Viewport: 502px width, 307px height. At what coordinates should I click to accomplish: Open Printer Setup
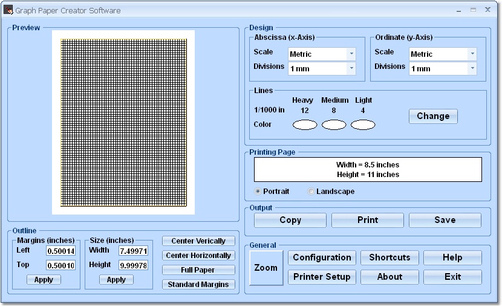322,277
